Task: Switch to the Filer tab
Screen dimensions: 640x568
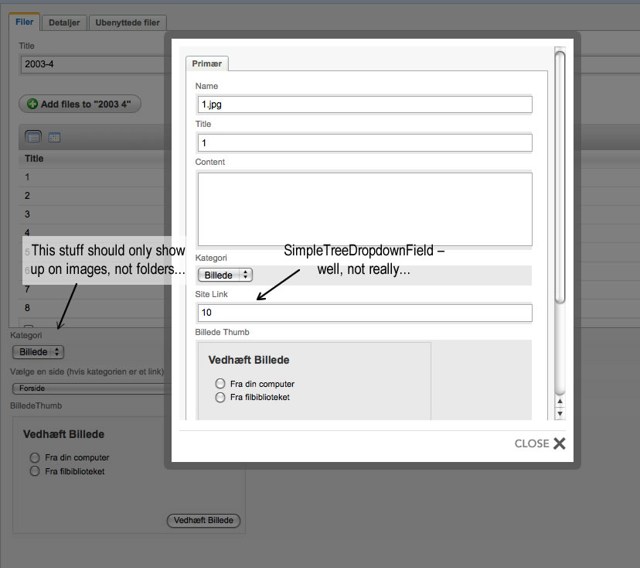Action: click(24, 22)
